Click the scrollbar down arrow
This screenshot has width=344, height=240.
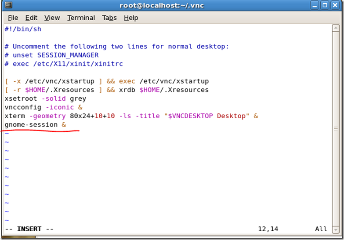click(x=336, y=230)
